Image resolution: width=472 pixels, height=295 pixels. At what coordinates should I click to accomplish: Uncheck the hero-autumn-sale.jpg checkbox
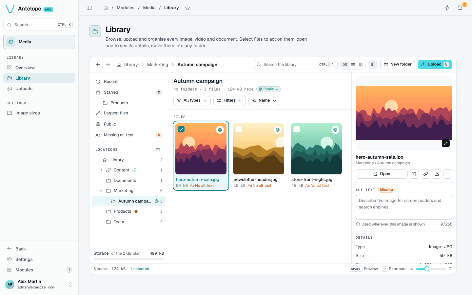181,129
